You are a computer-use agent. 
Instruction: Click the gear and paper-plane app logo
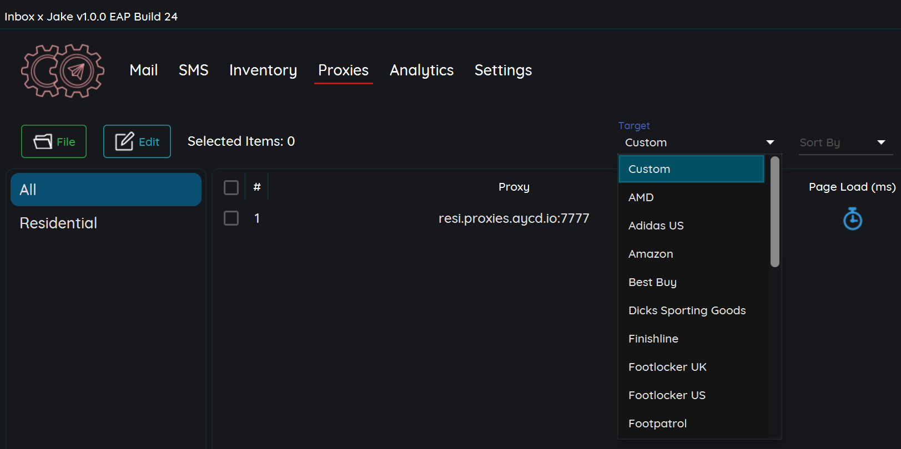pos(63,71)
